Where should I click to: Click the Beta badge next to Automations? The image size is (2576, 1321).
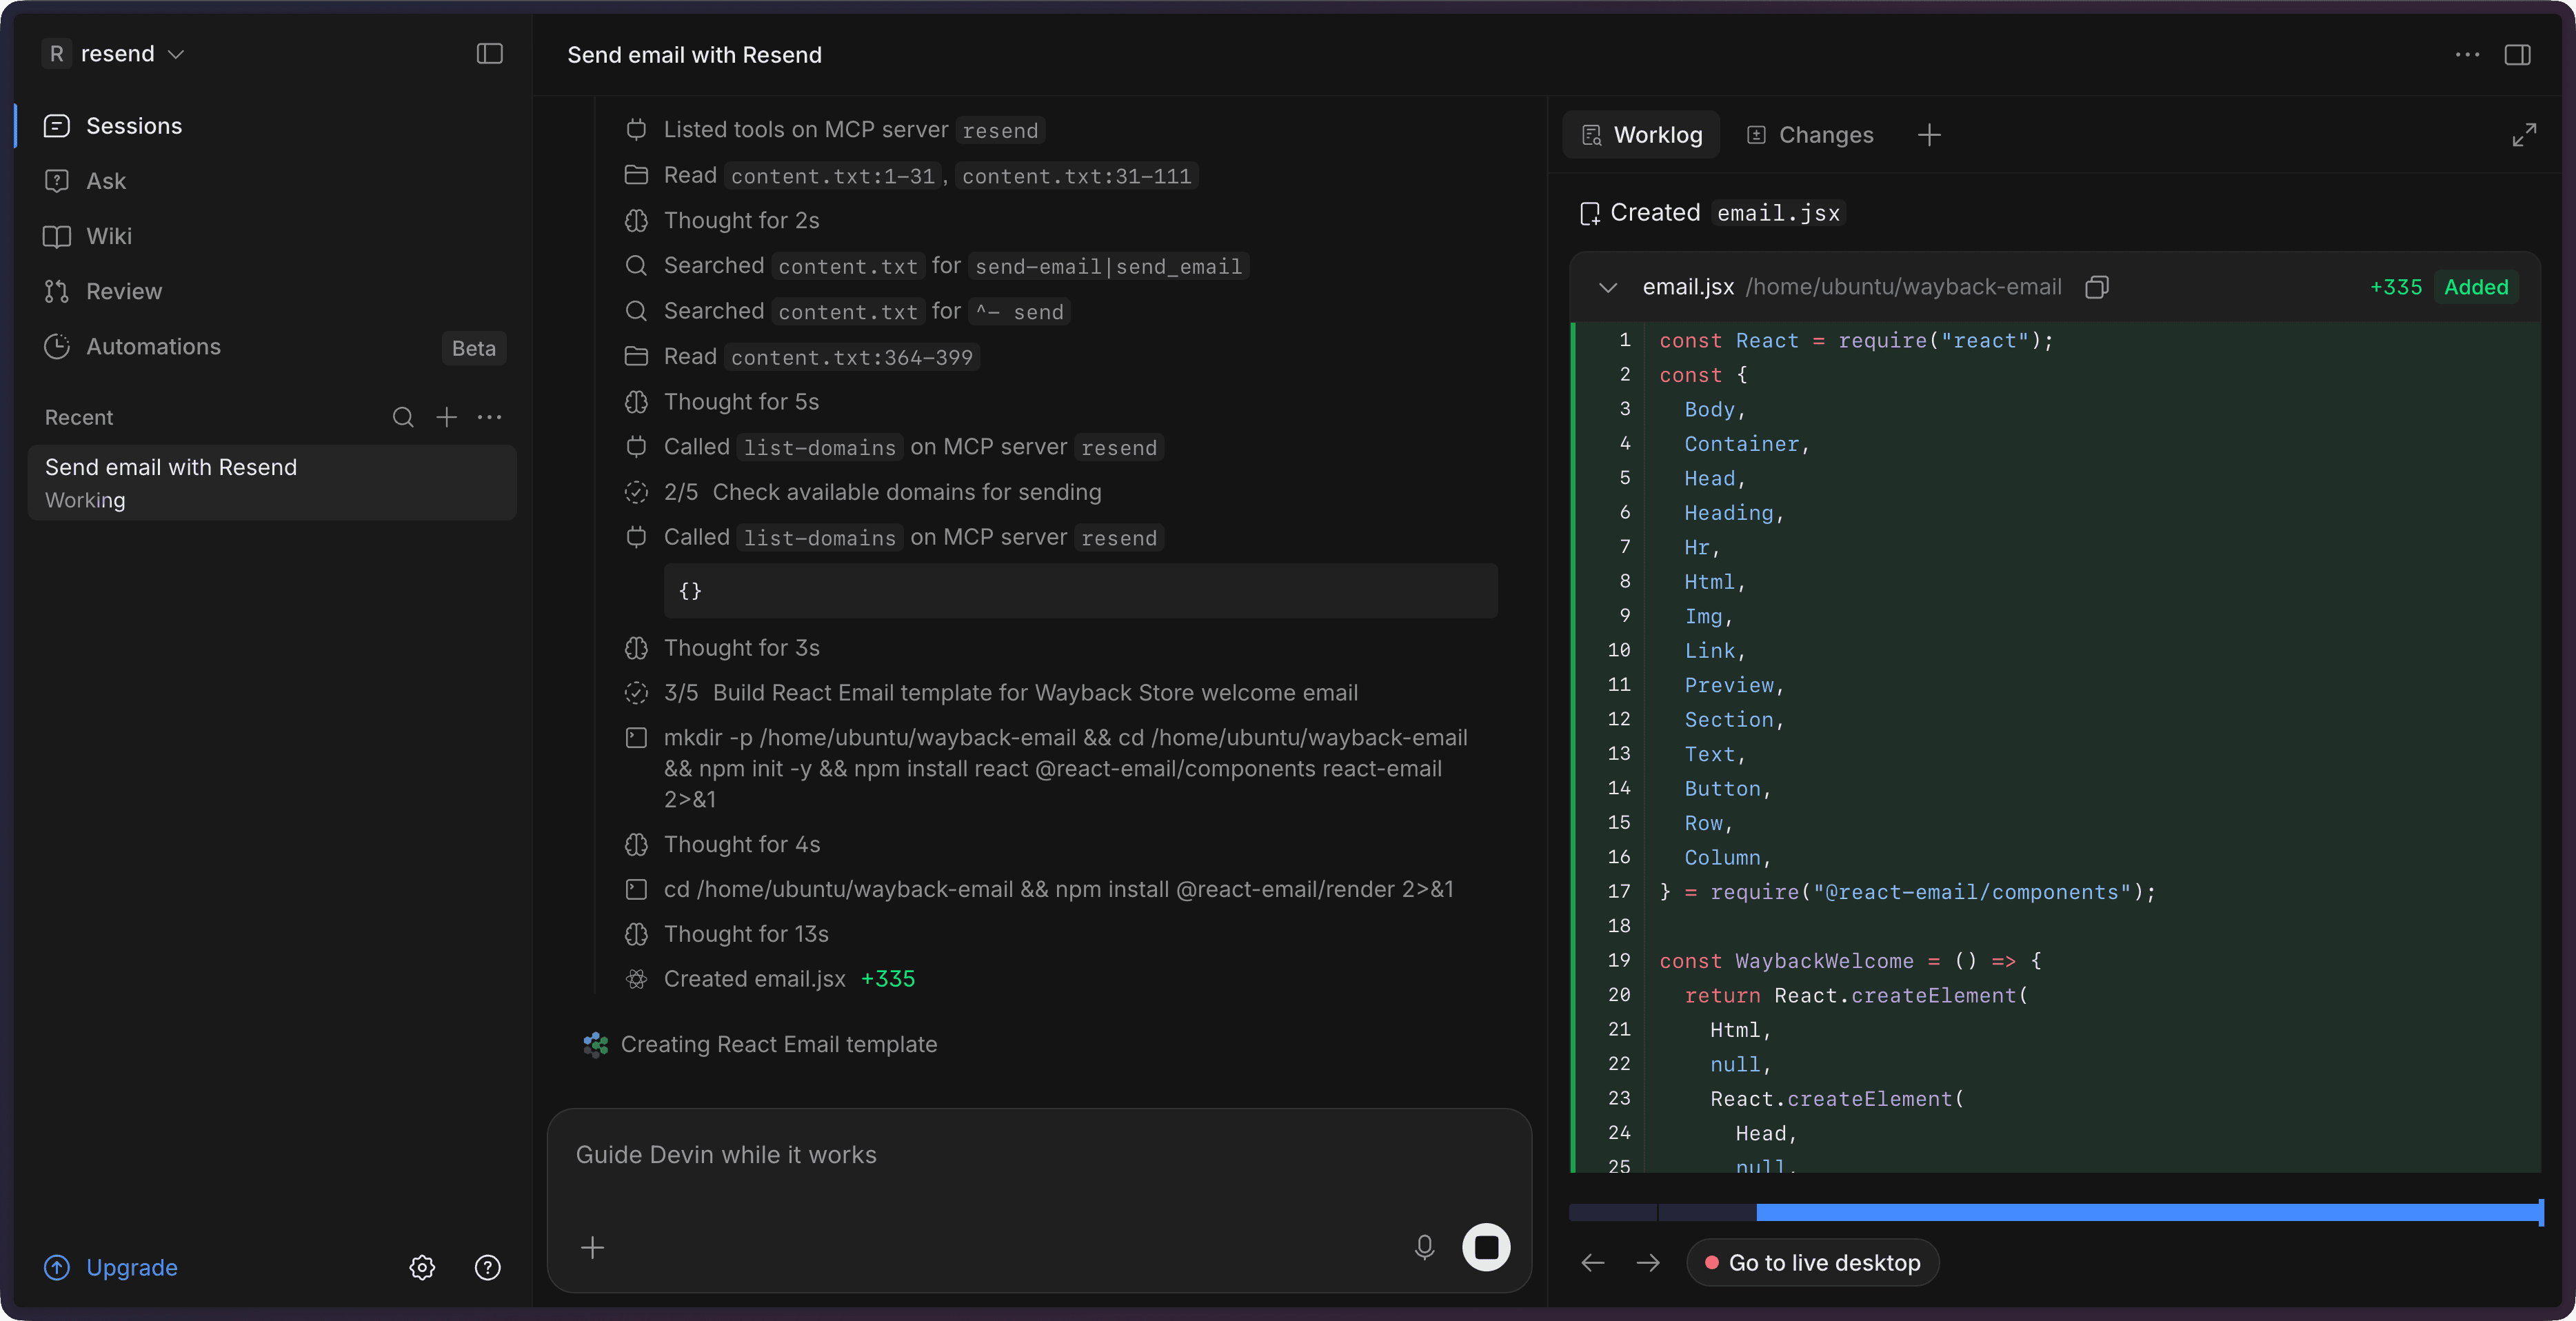point(473,348)
